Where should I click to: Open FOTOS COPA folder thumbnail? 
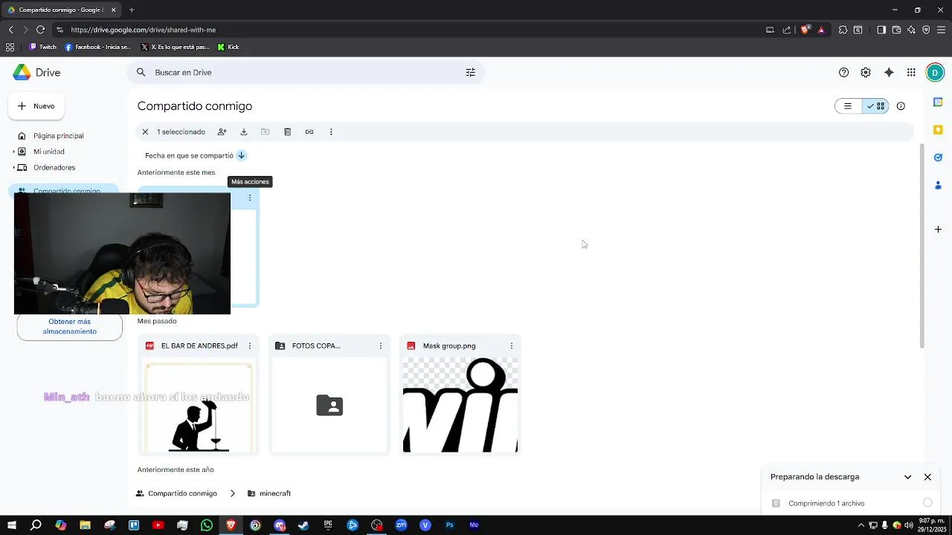click(329, 406)
